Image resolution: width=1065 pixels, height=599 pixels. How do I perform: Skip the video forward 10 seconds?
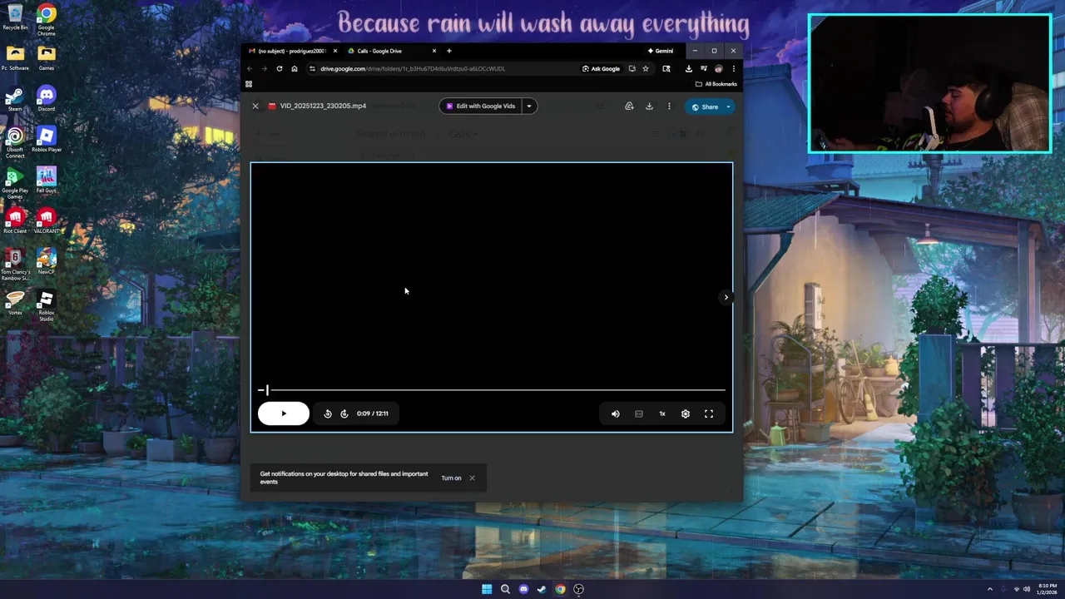(x=344, y=413)
